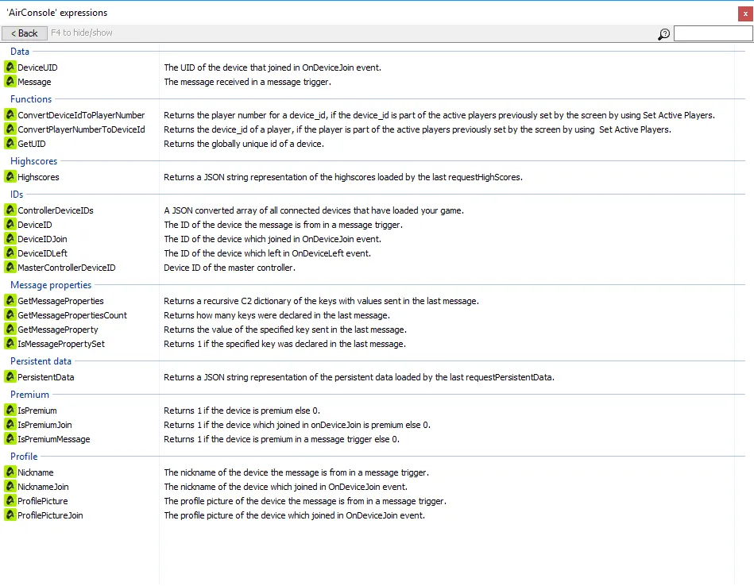Screen dimensions: 754x586
Task: Click the Message properties category header
Action: [51, 285]
